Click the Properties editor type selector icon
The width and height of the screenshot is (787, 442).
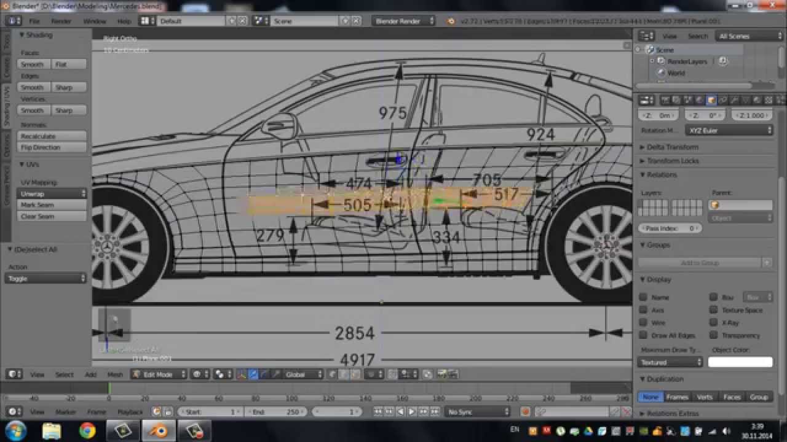[x=646, y=100]
